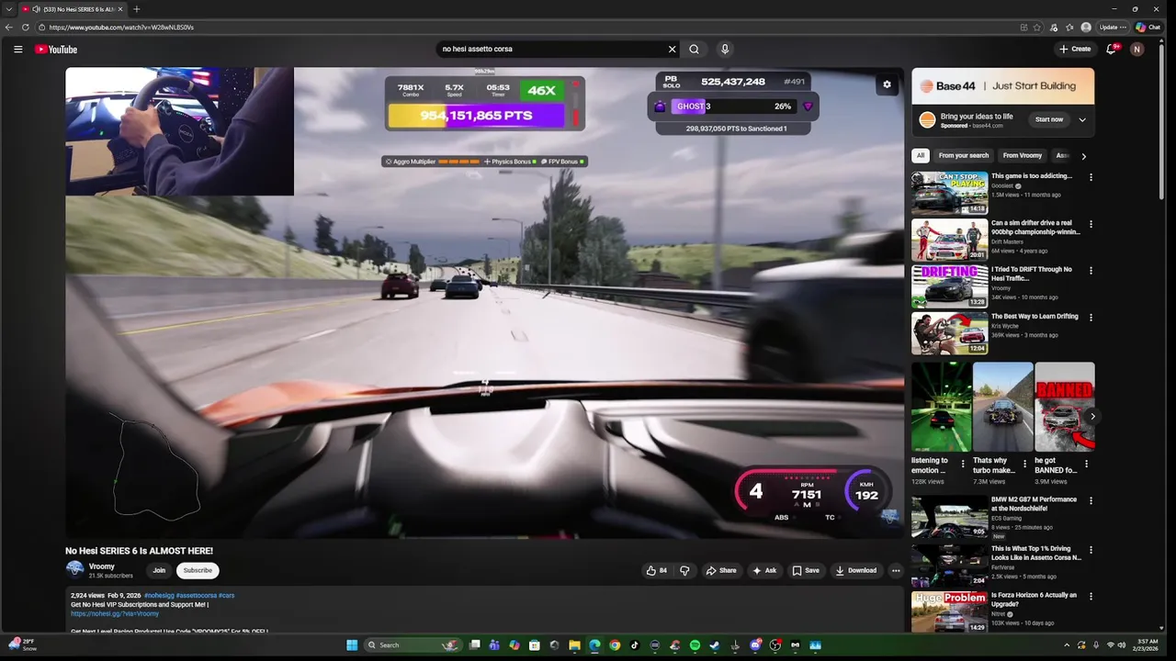Open the browser profile icon

[1086, 28]
